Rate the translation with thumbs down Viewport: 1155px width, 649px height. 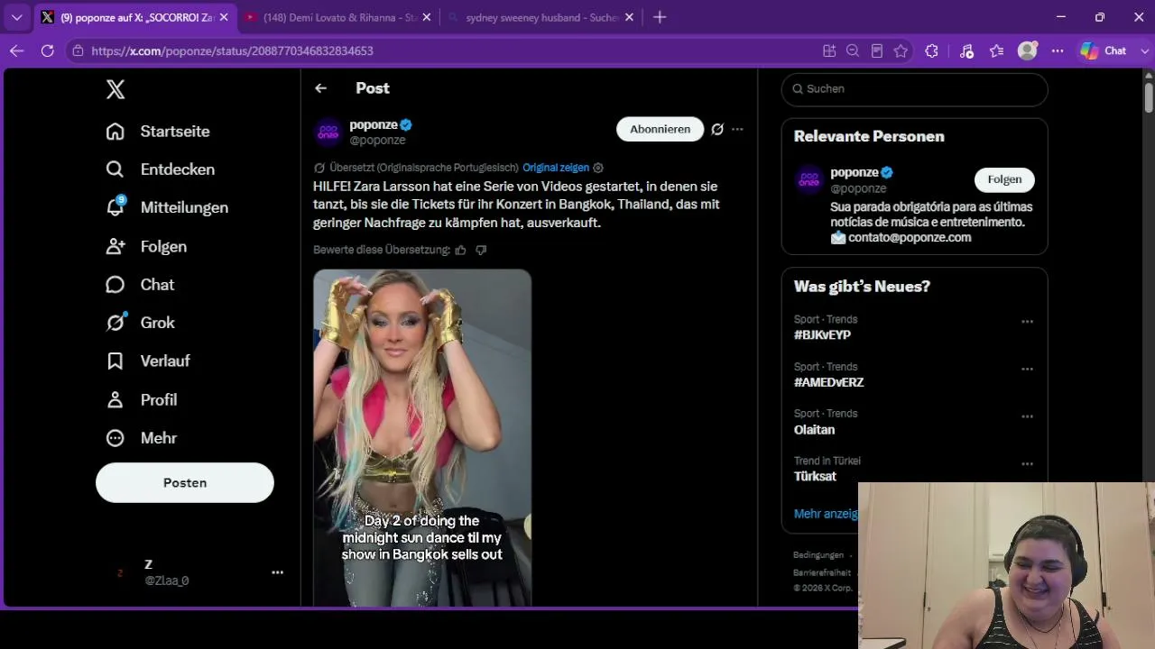point(481,250)
